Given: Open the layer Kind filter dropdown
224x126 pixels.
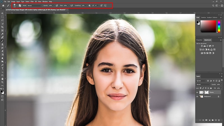Looking at the screenshot, I should pos(201,81).
